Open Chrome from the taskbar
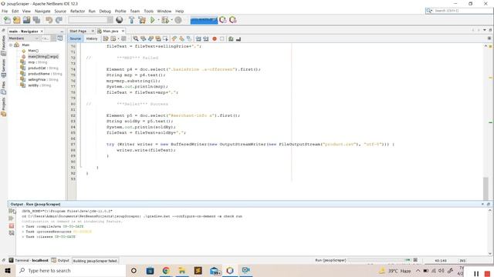The image size is (494, 277). [166, 270]
